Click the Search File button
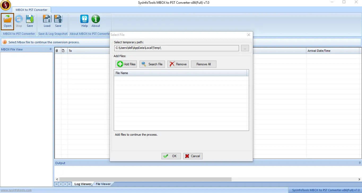The width and height of the screenshot is (362, 193). coord(152,64)
